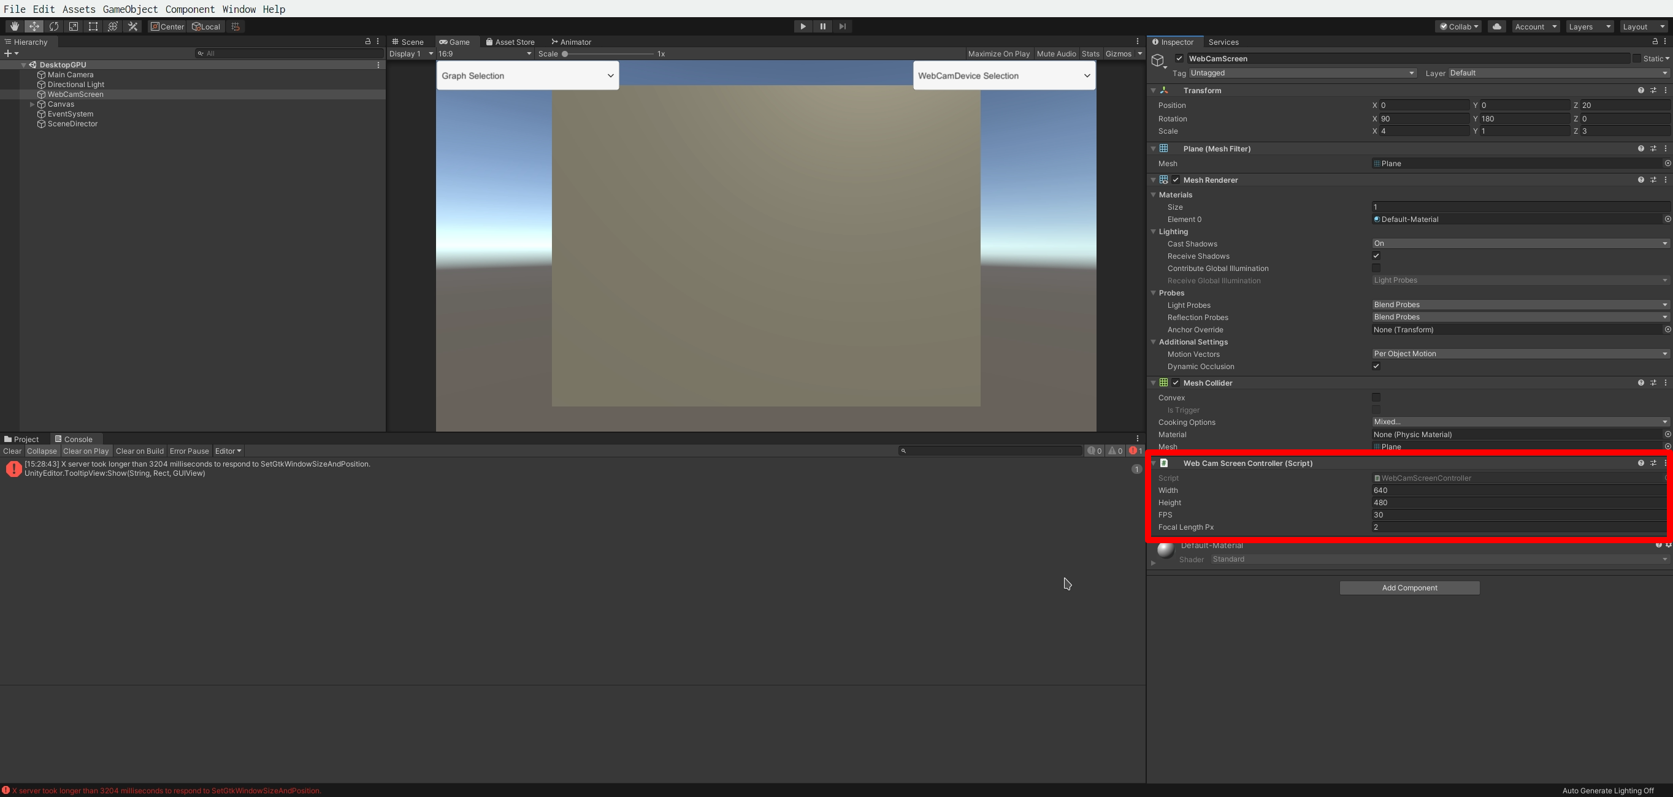Select the Rotate tool
Screen dimensions: 1673x797
tap(54, 26)
